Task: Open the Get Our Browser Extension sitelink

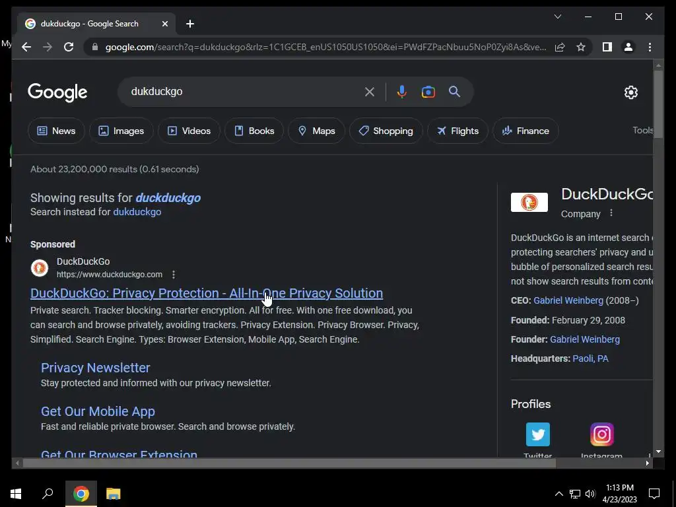Action: [x=119, y=454]
